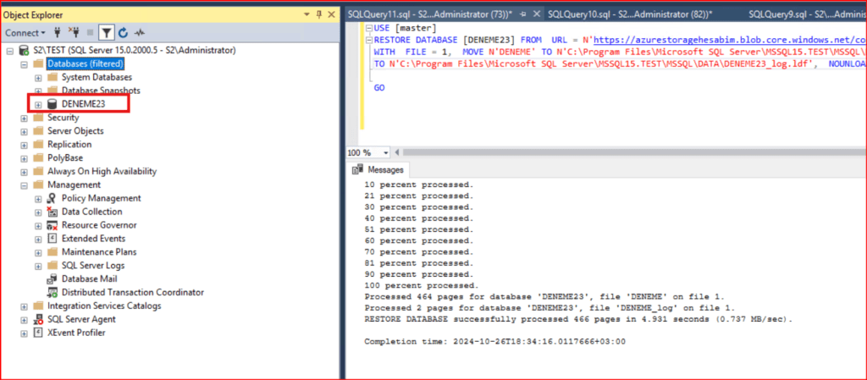Collapse the Management folder
The height and width of the screenshot is (380, 867).
click(x=25, y=184)
